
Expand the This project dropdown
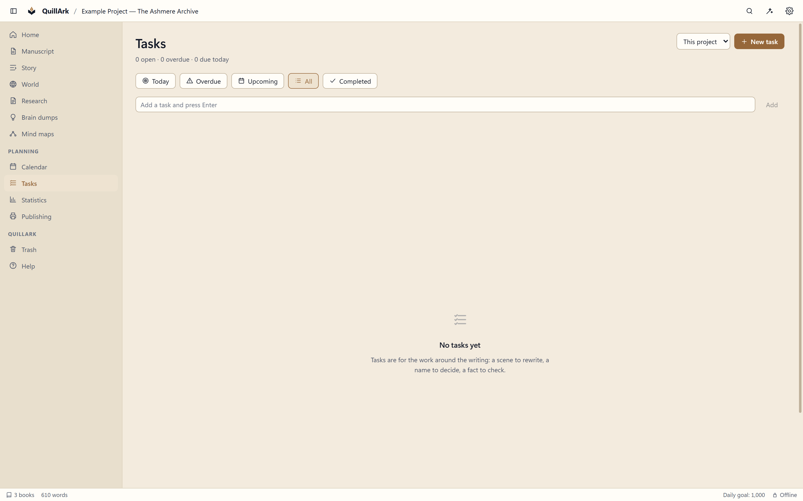click(x=703, y=41)
